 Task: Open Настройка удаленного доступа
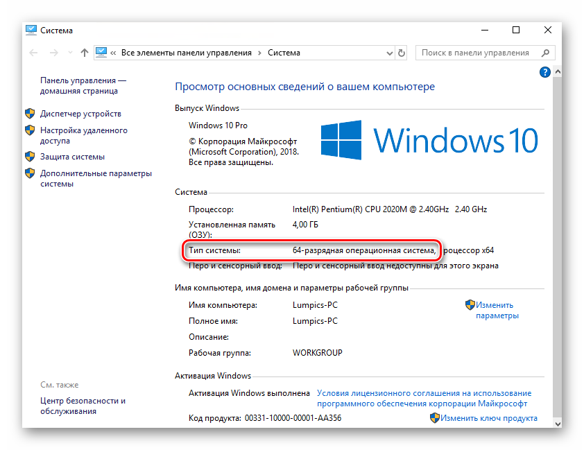(83, 135)
